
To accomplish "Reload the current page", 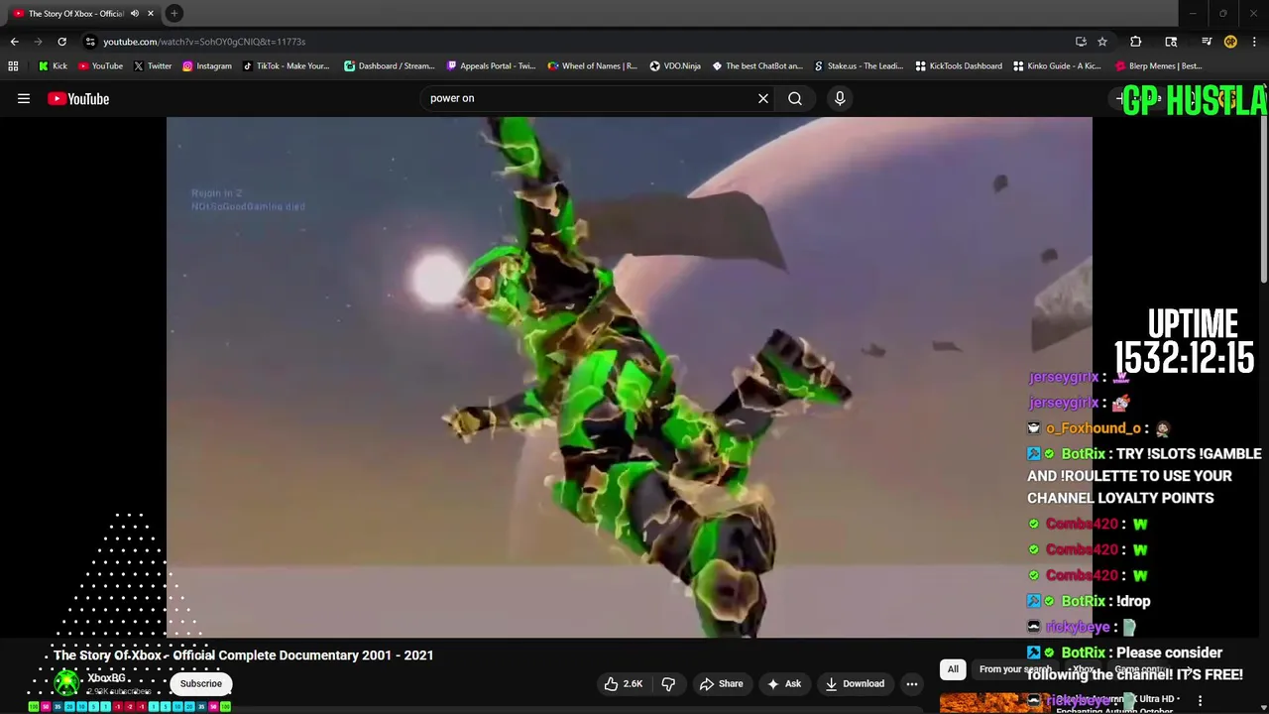I will coord(61,42).
